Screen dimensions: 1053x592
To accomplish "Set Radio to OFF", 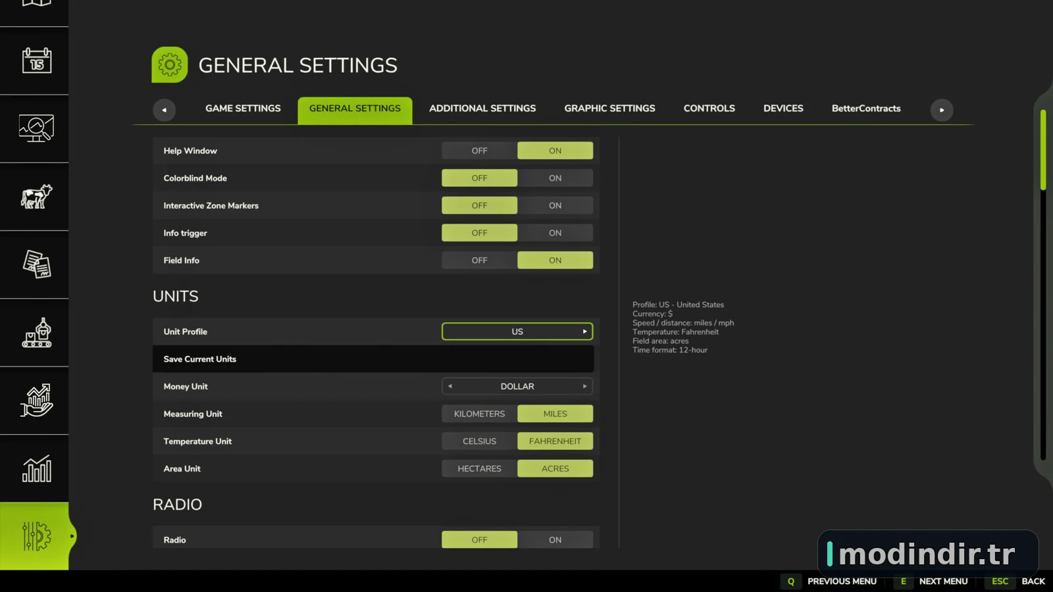I will 479,540.
